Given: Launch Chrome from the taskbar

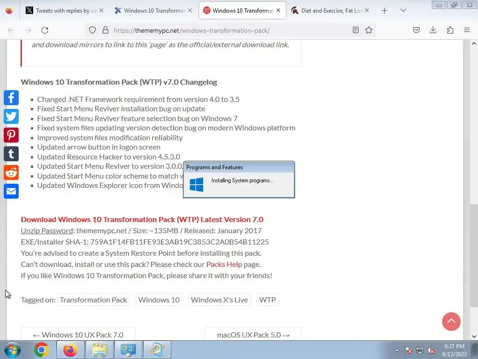Looking at the screenshot, I should coord(42,350).
